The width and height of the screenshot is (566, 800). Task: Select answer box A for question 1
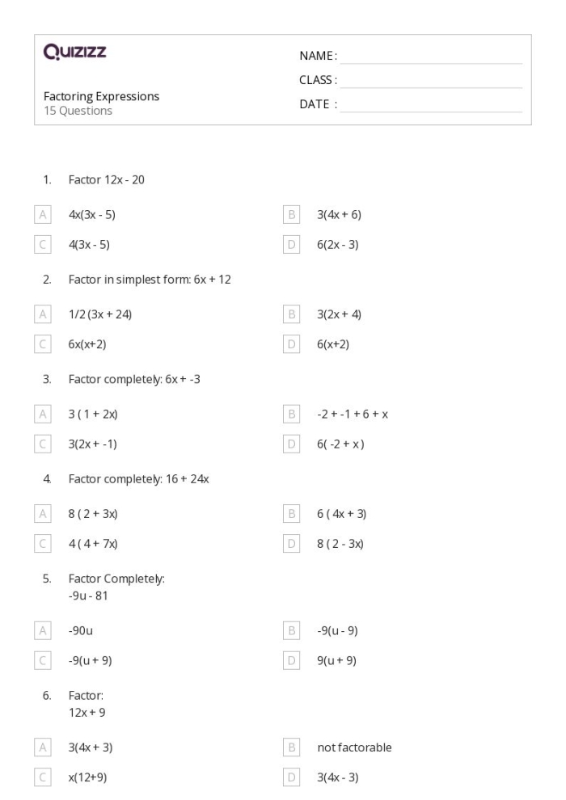click(43, 215)
